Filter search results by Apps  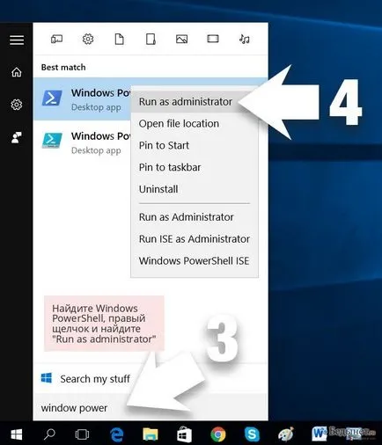(56, 39)
